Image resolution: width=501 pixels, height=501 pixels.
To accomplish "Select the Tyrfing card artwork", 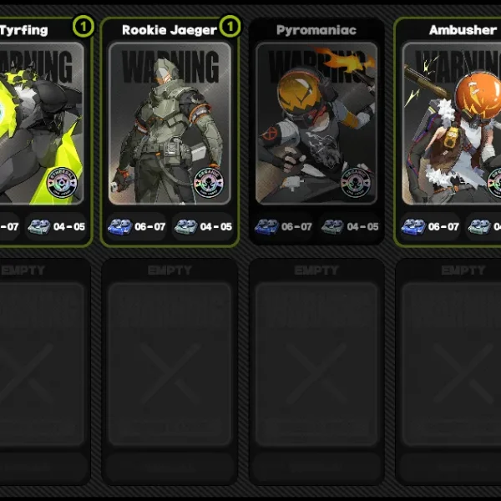I will pyautogui.click(x=42, y=124).
